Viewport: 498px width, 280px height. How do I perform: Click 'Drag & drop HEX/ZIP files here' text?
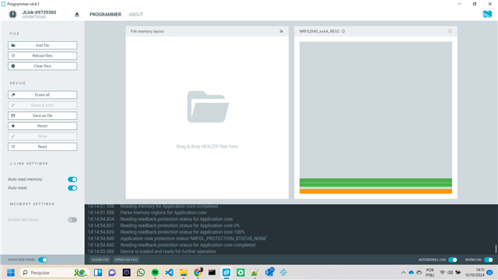click(x=207, y=146)
